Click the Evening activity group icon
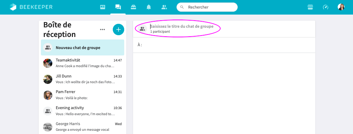 pos(48,111)
